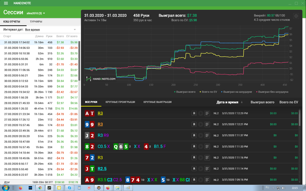Toggle the 'Выиграл без шоудауна' legend series

tap(272, 92)
